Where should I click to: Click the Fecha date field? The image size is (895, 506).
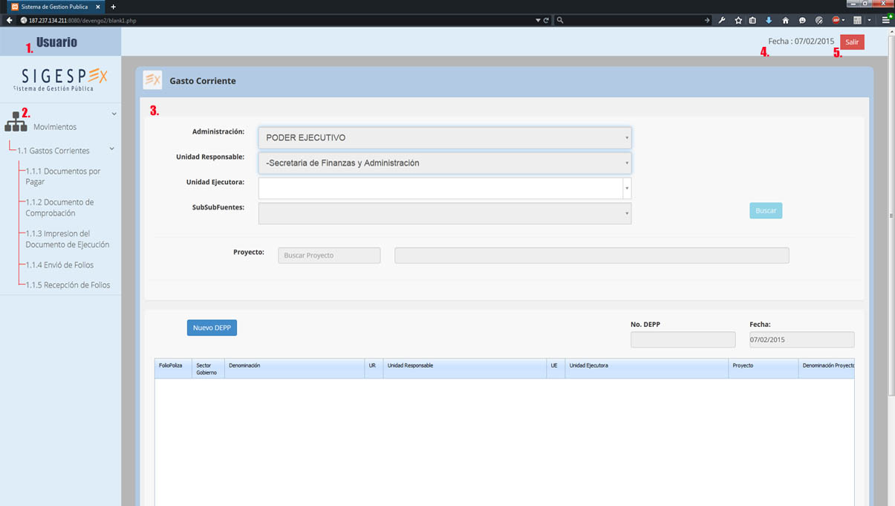click(x=802, y=340)
